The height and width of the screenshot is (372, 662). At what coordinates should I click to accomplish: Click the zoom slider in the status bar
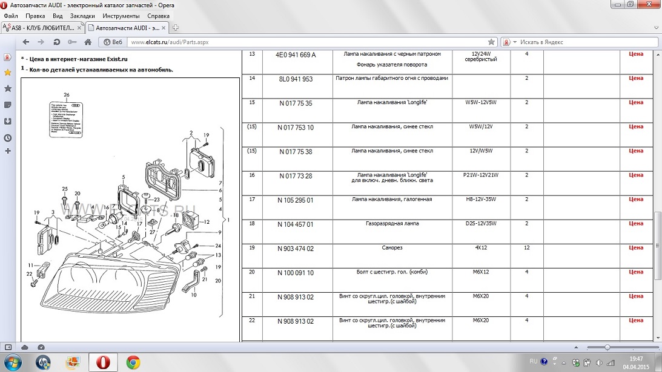coord(607,347)
